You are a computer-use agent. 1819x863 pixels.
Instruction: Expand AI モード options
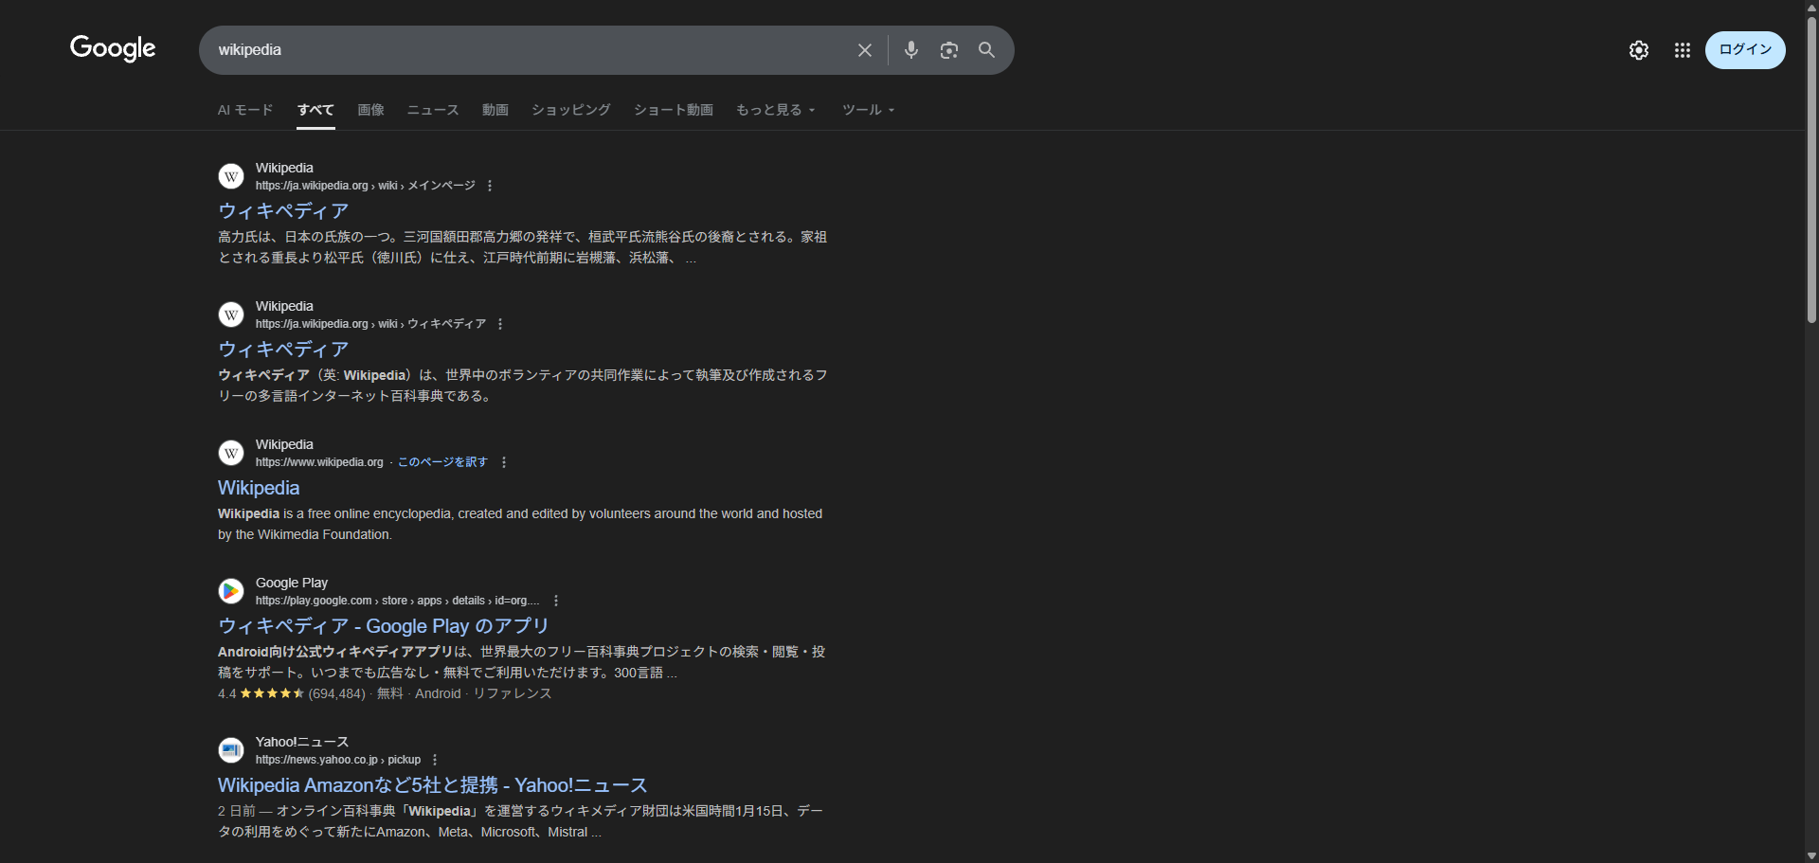point(244,110)
